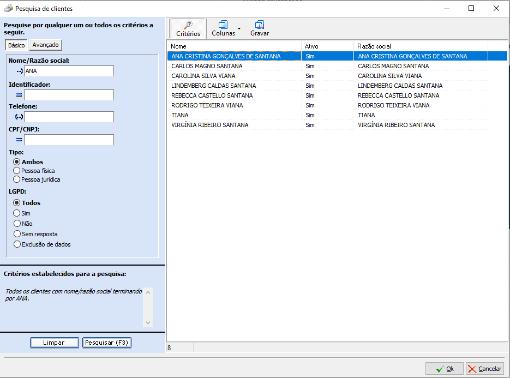Select the LGPD Sim radio button
This screenshot has height=378, width=510.
(16, 213)
